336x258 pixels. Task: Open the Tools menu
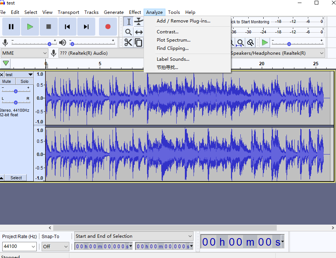(x=174, y=12)
